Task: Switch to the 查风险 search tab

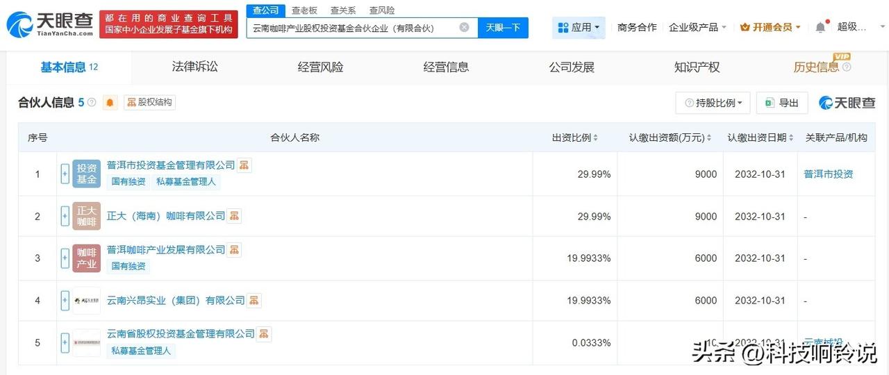Action: [382, 10]
